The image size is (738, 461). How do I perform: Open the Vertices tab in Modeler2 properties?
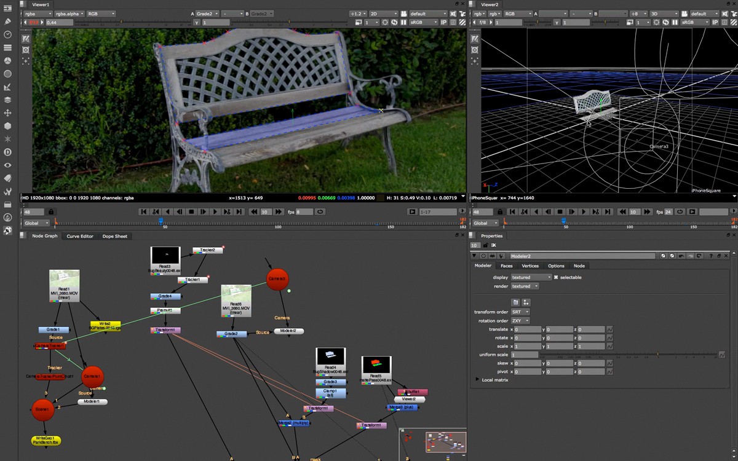[530, 266]
